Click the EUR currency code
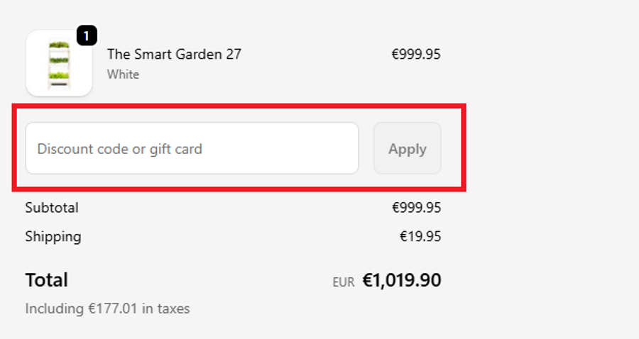639x339 pixels. pyautogui.click(x=343, y=282)
